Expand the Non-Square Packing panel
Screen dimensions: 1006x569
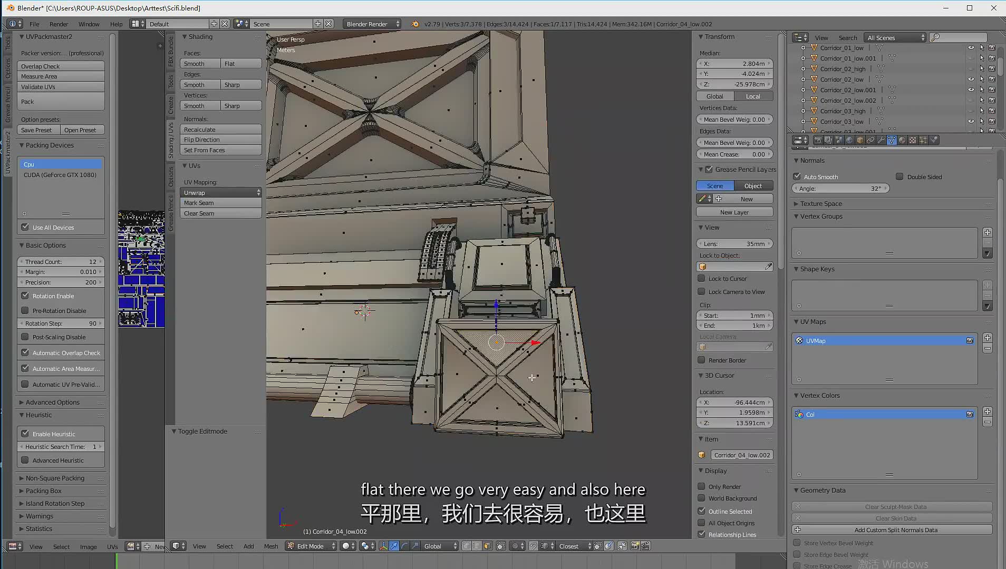55,478
